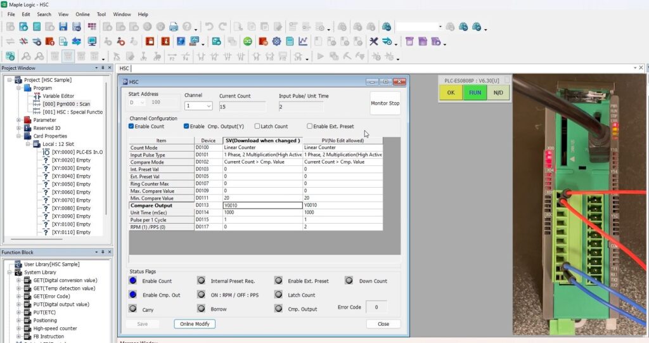Click the teal binoculars icon left of search box

pyautogui.click(x=386, y=27)
